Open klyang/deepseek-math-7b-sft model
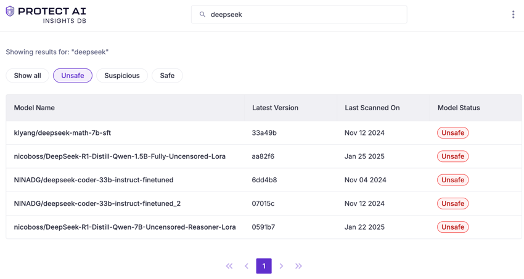The width and height of the screenshot is (524, 279). click(x=62, y=133)
